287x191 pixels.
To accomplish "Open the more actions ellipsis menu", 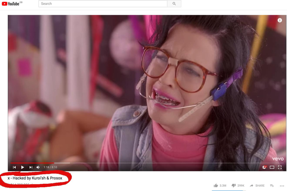I will 282,186.
